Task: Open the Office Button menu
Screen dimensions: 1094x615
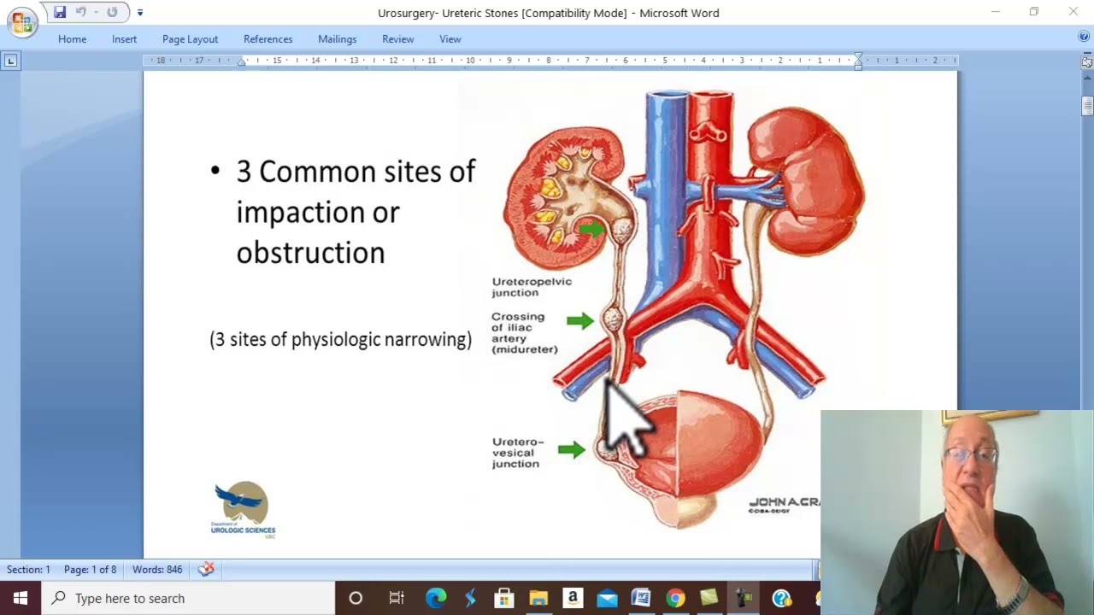Action: pos(21,20)
